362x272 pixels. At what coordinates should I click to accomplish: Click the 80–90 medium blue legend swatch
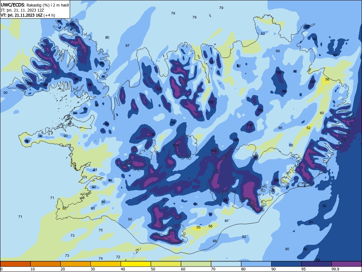pos(256,264)
